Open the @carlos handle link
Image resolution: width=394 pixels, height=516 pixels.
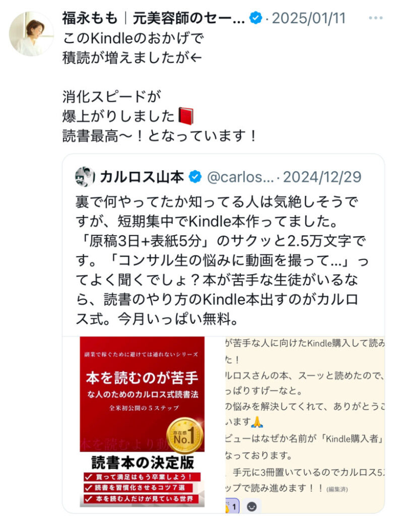tap(241, 177)
